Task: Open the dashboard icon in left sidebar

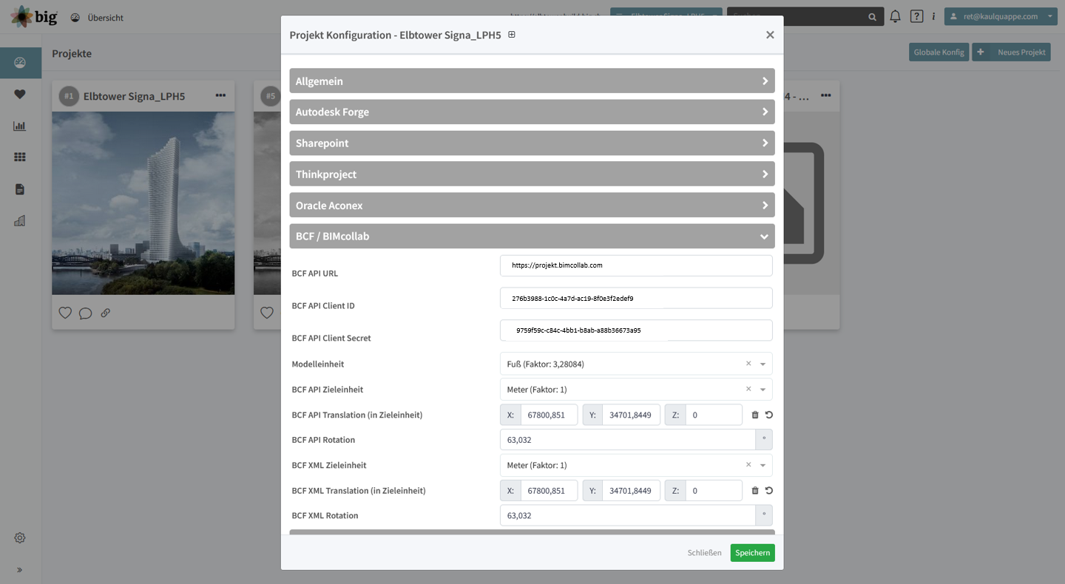Action: point(20,63)
